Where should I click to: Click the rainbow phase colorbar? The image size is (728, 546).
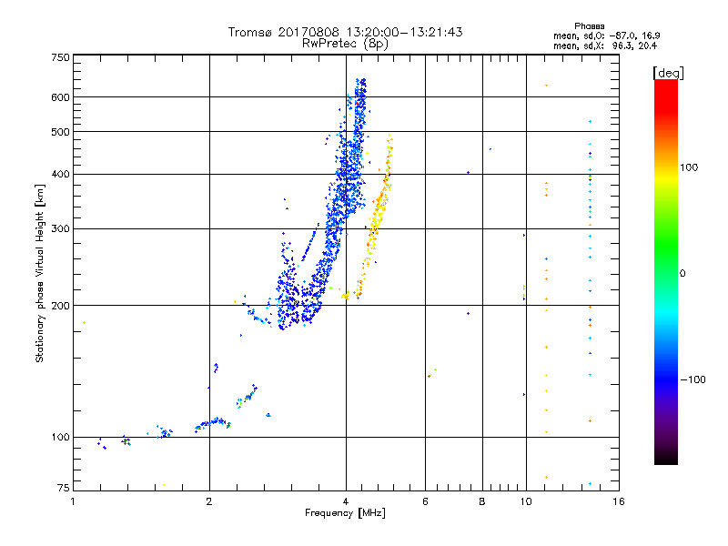666,271
